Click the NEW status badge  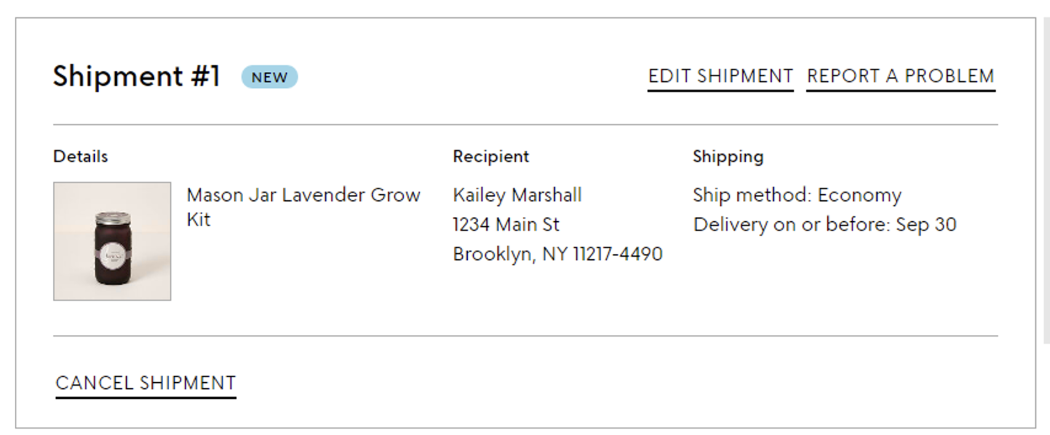pyautogui.click(x=270, y=77)
